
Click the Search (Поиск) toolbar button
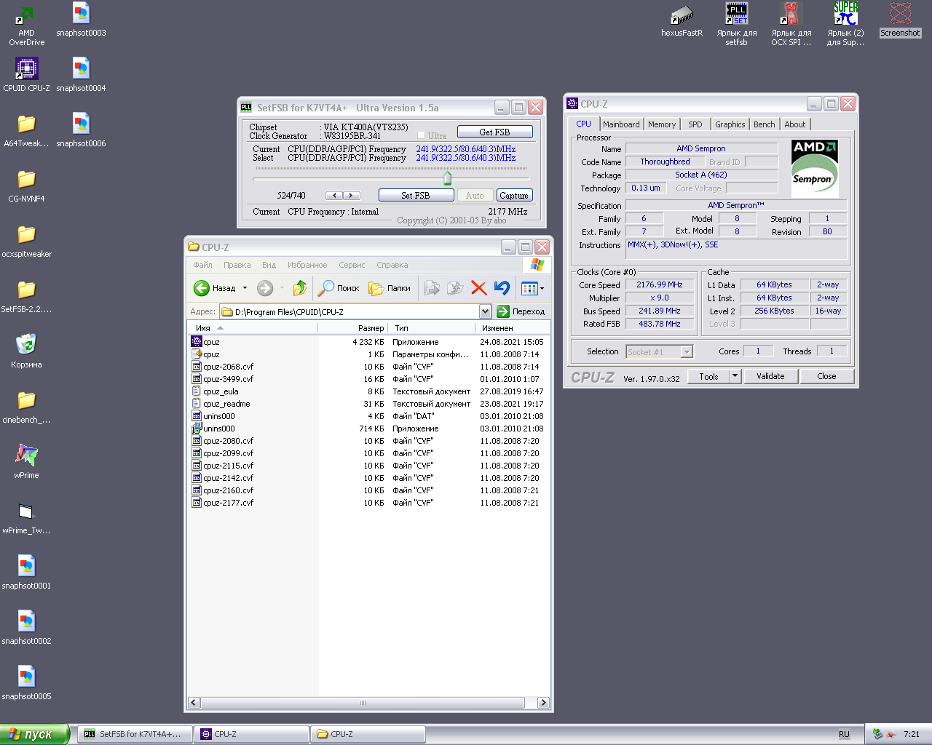coord(339,288)
